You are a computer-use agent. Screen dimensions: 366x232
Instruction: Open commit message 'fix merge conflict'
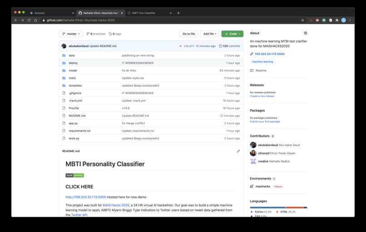[x=134, y=123]
